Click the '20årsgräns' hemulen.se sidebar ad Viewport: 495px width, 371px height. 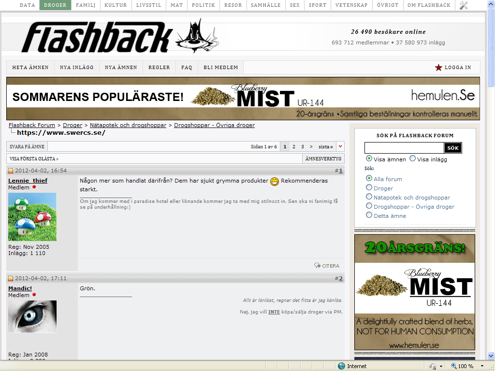click(x=414, y=292)
